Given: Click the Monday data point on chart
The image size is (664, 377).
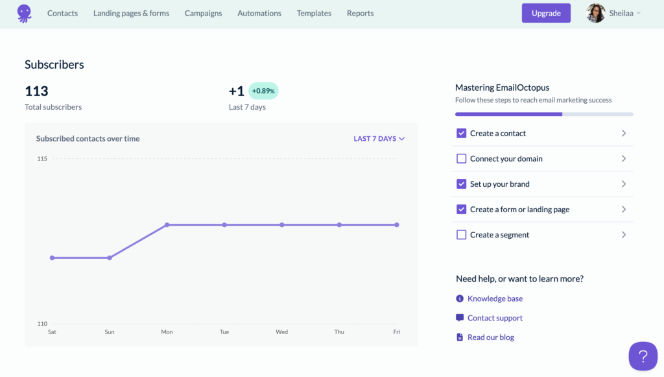Looking at the screenshot, I should pyautogui.click(x=167, y=225).
